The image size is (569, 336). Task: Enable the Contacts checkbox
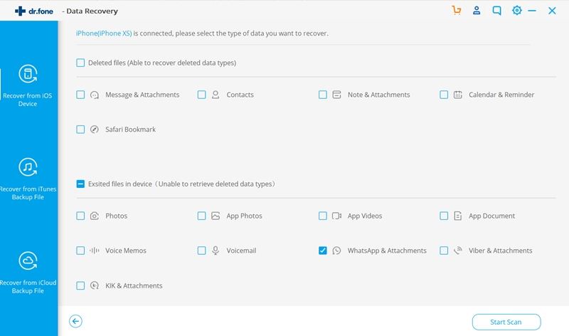pos(201,95)
